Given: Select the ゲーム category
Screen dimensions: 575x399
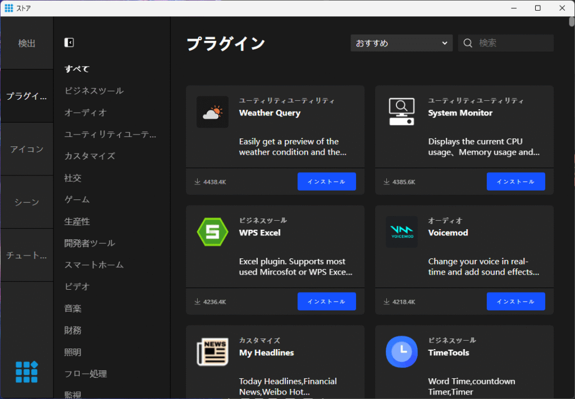Looking at the screenshot, I should pos(77,199).
